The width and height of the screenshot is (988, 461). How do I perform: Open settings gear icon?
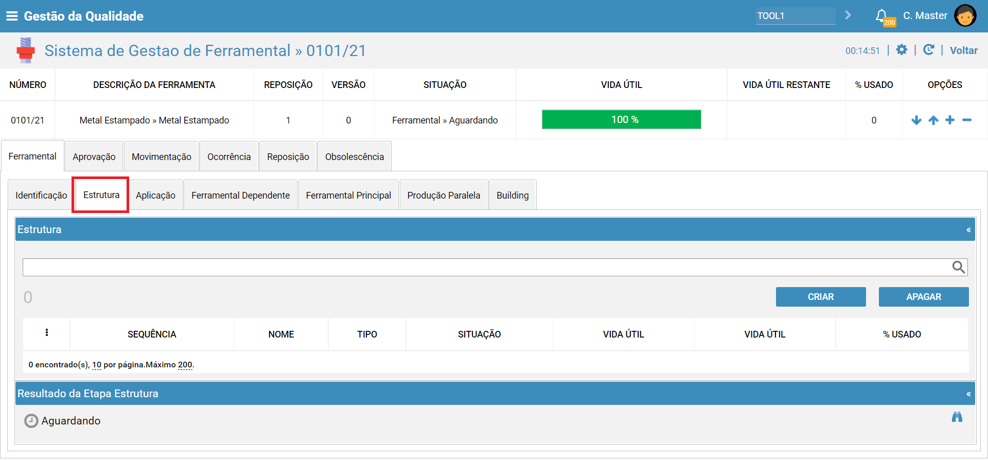click(x=902, y=50)
